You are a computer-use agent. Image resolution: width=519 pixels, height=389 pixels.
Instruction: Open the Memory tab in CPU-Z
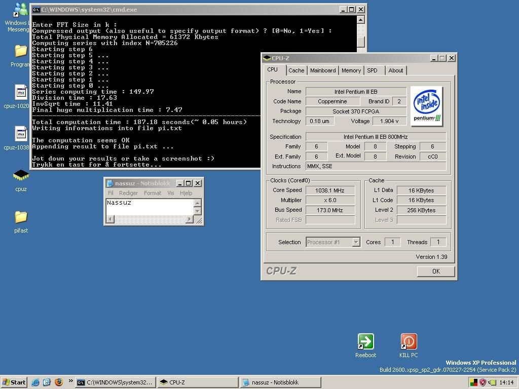click(351, 70)
